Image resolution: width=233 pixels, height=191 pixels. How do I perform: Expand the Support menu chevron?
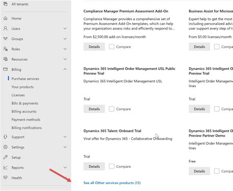click(65, 137)
